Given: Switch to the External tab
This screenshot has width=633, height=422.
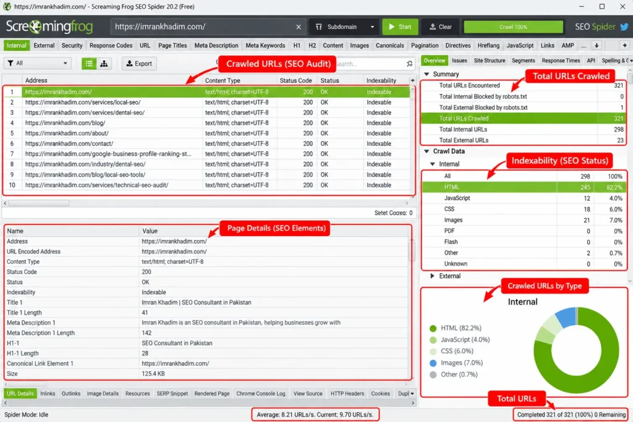Looking at the screenshot, I should (x=44, y=46).
